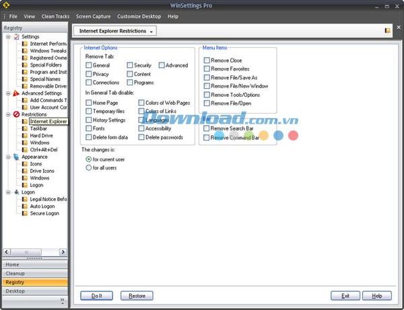Click the icon beside Special Names
The width and height of the screenshot is (404, 310).
(x=25, y=79)
